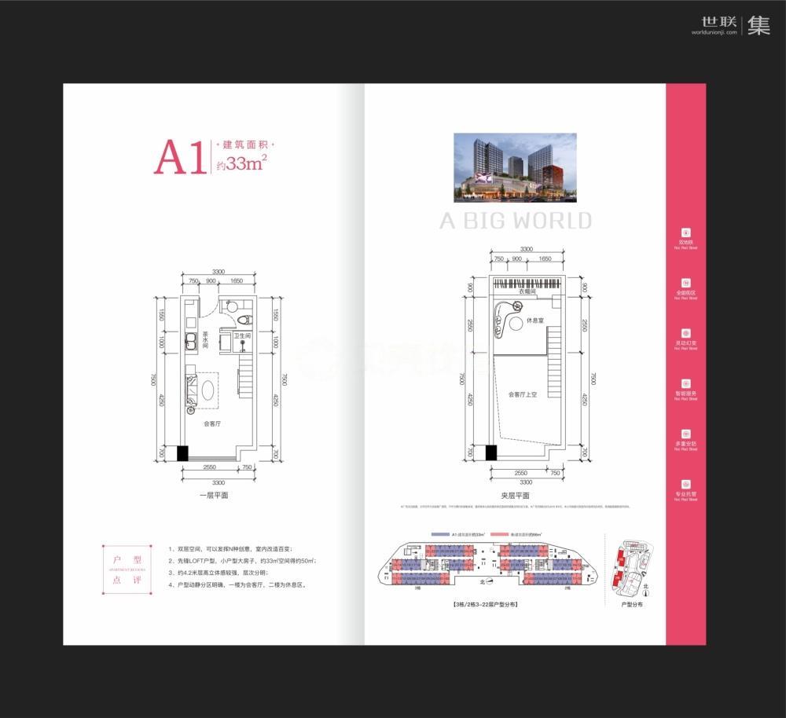Select the 多重安防 sidebar icon
This screenshot has height=718, width=786.
(686, 434)
